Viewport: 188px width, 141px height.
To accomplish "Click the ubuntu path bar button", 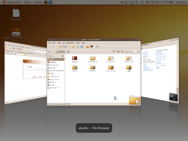I will (61, 52).
